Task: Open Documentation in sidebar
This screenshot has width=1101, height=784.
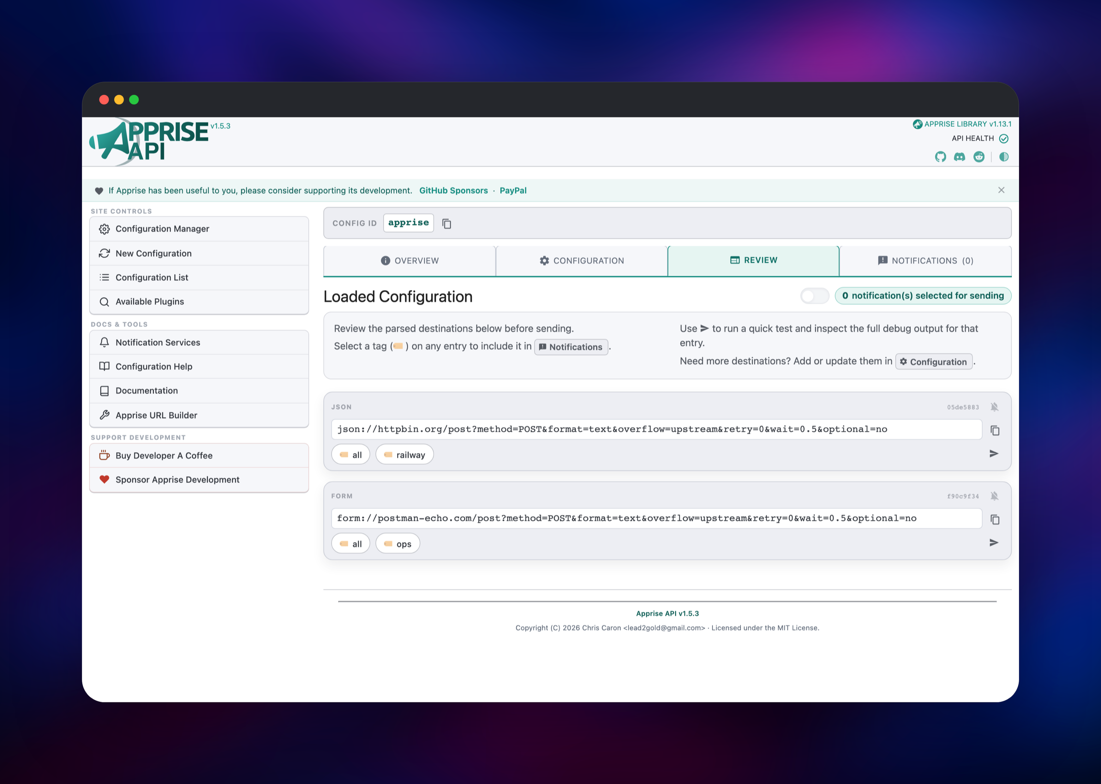Action: tap(199, 390)
